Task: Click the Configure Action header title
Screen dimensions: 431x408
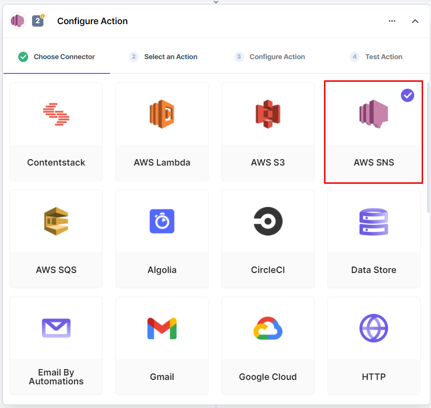Action: point(92,21)
